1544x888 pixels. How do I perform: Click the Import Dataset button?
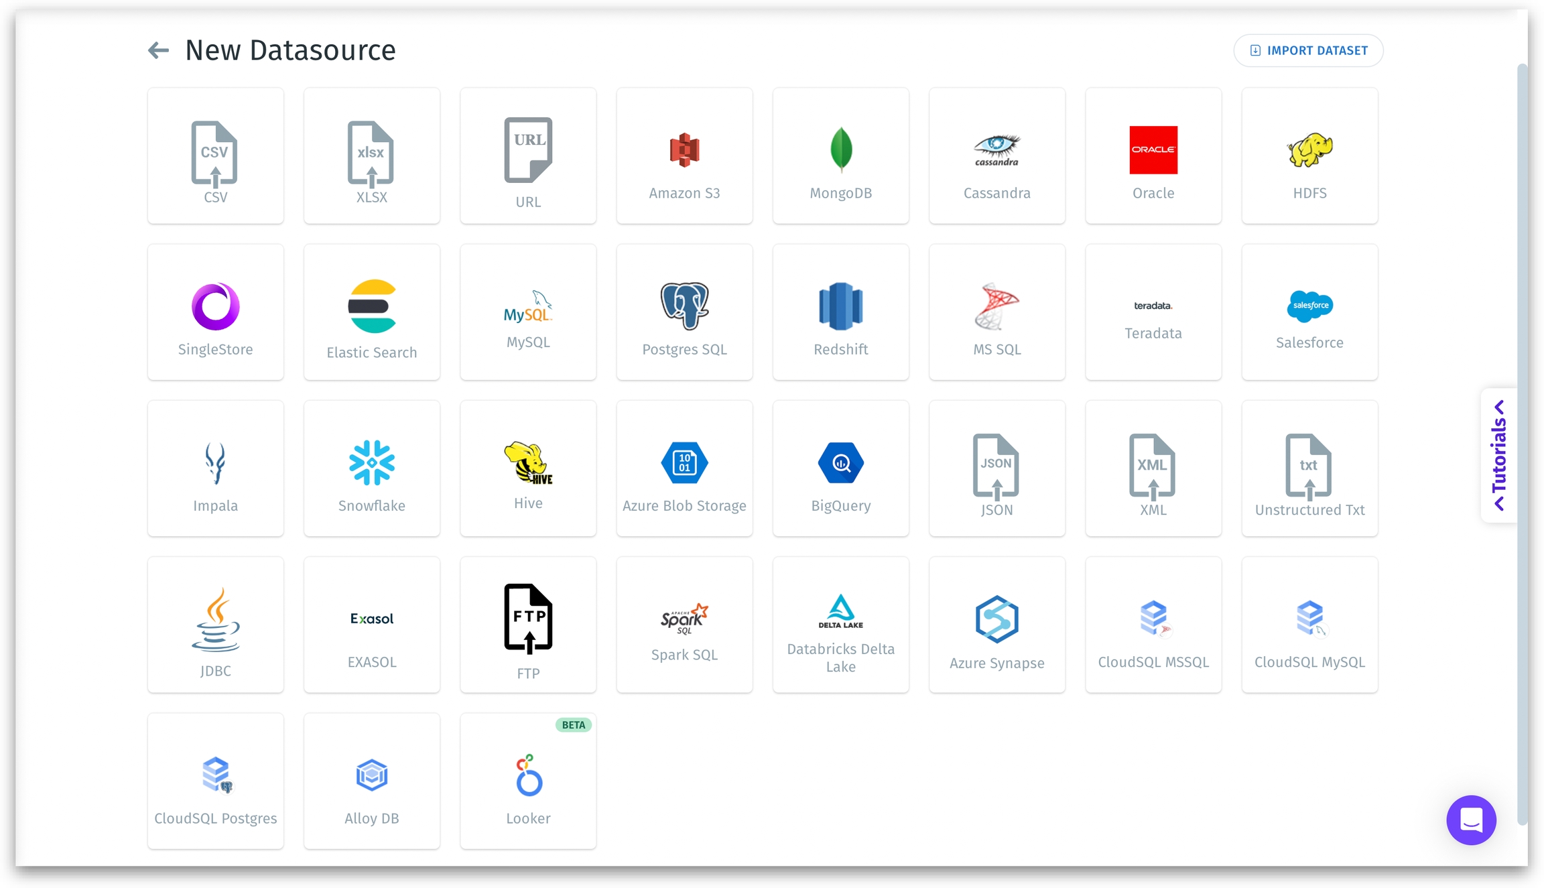coord(1308,50)
